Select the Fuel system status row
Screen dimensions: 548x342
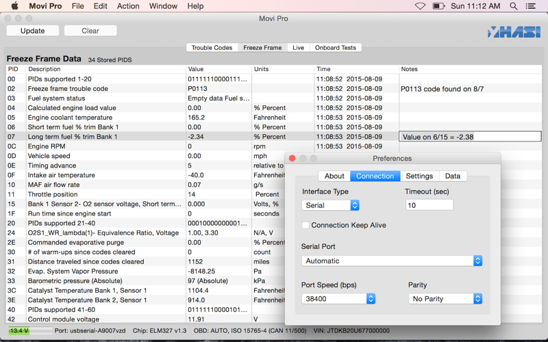(274, 98)
